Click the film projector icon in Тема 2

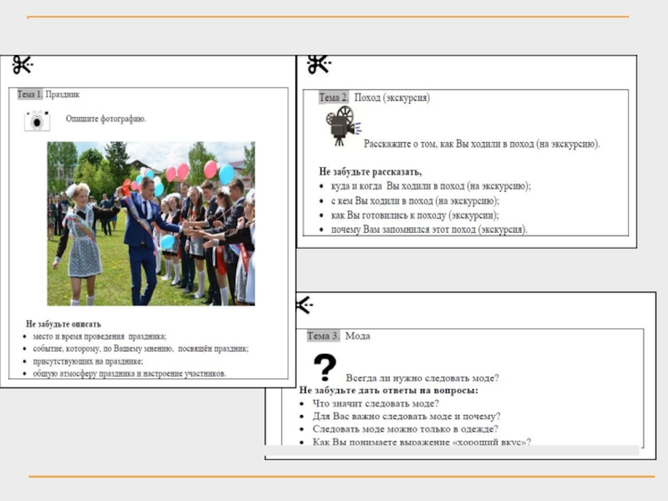click(343, 126)
